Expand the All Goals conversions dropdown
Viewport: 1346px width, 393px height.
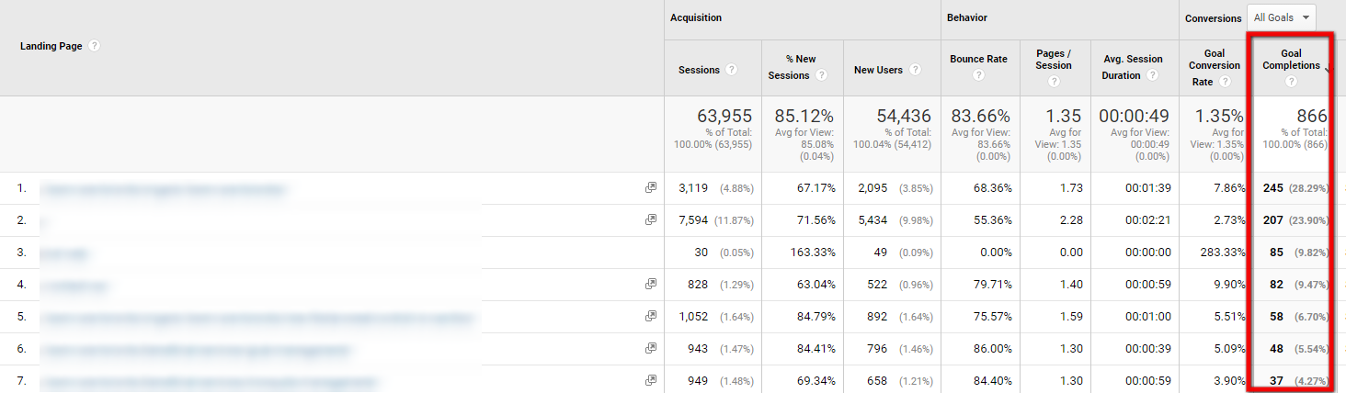pyautogui.click(x=1281, y=17)
